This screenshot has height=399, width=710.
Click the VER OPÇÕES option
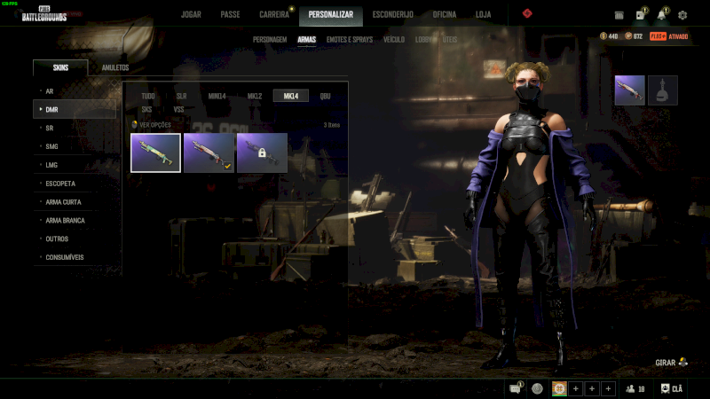[x=151, y=124]
